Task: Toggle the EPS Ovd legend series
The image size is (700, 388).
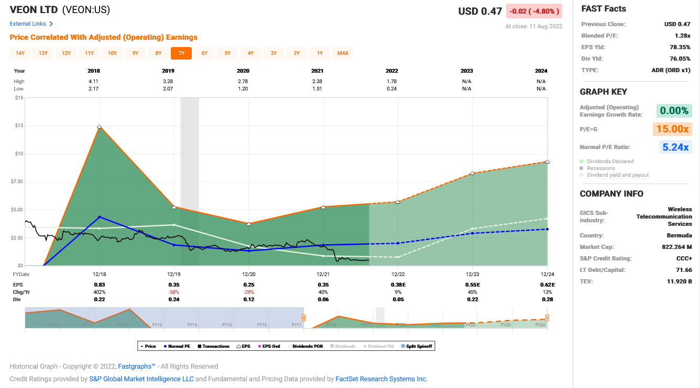Action: 268,346
